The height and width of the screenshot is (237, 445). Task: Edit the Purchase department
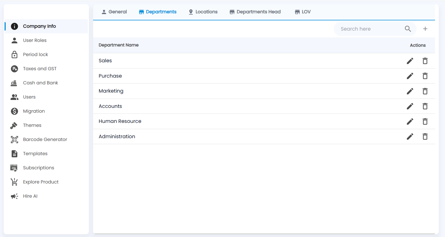coord(410,76)
